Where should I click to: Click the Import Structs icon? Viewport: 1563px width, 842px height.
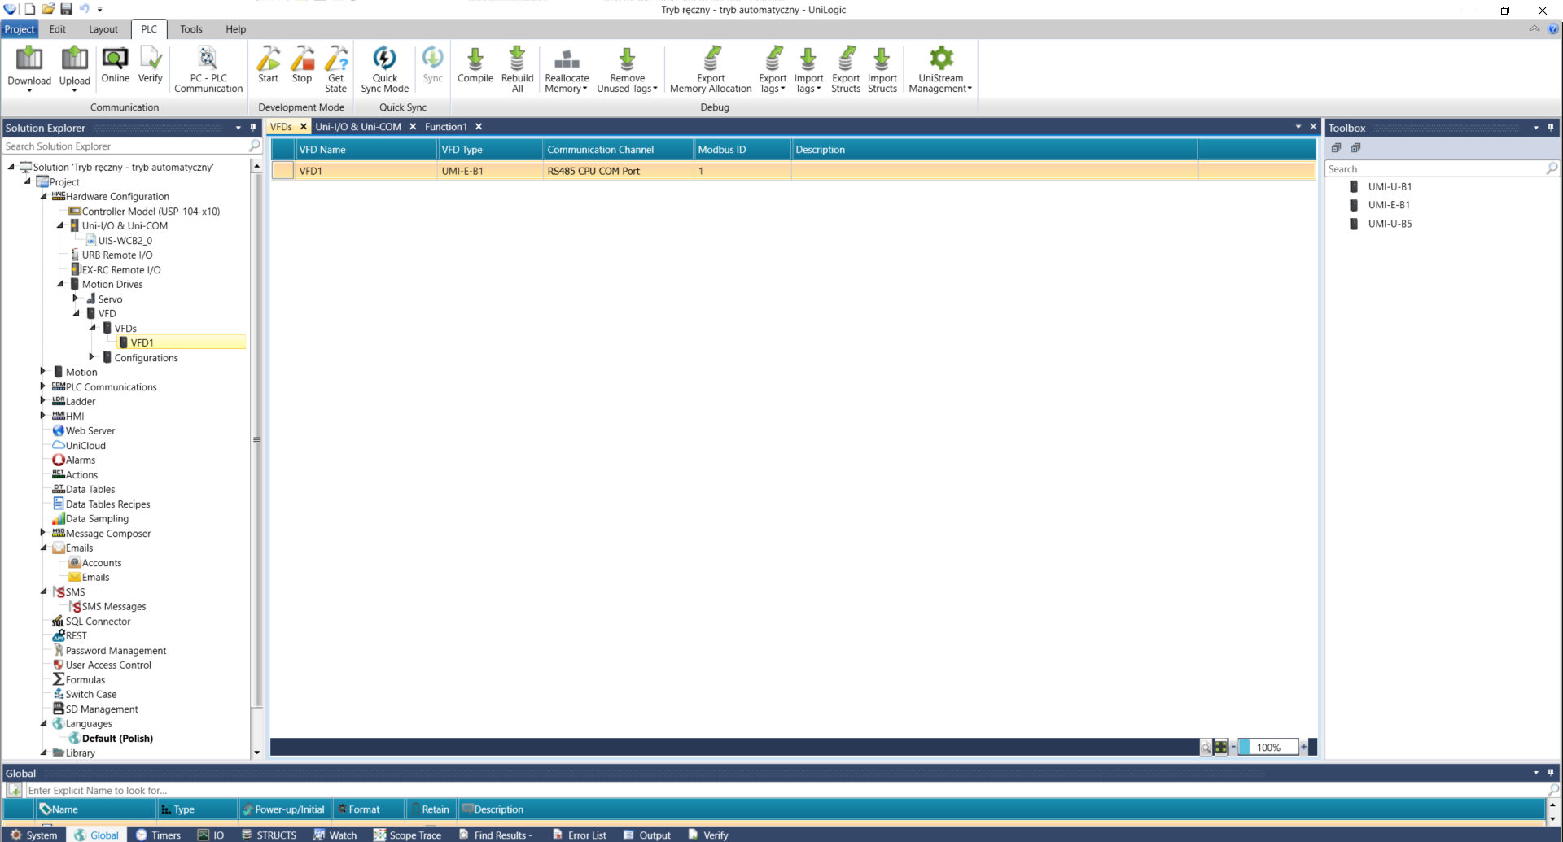click(882, 59)
